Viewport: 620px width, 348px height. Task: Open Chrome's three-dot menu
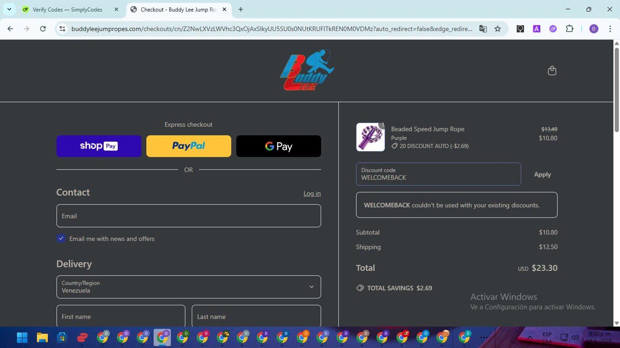610,29
